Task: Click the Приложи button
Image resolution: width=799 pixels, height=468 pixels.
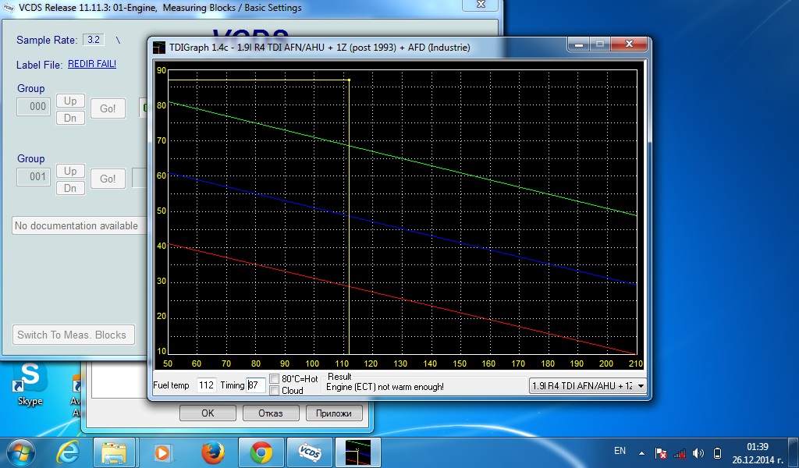Action: 334,413
